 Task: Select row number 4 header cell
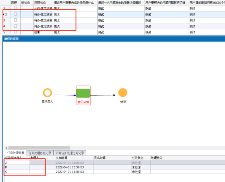coord(6,26)
